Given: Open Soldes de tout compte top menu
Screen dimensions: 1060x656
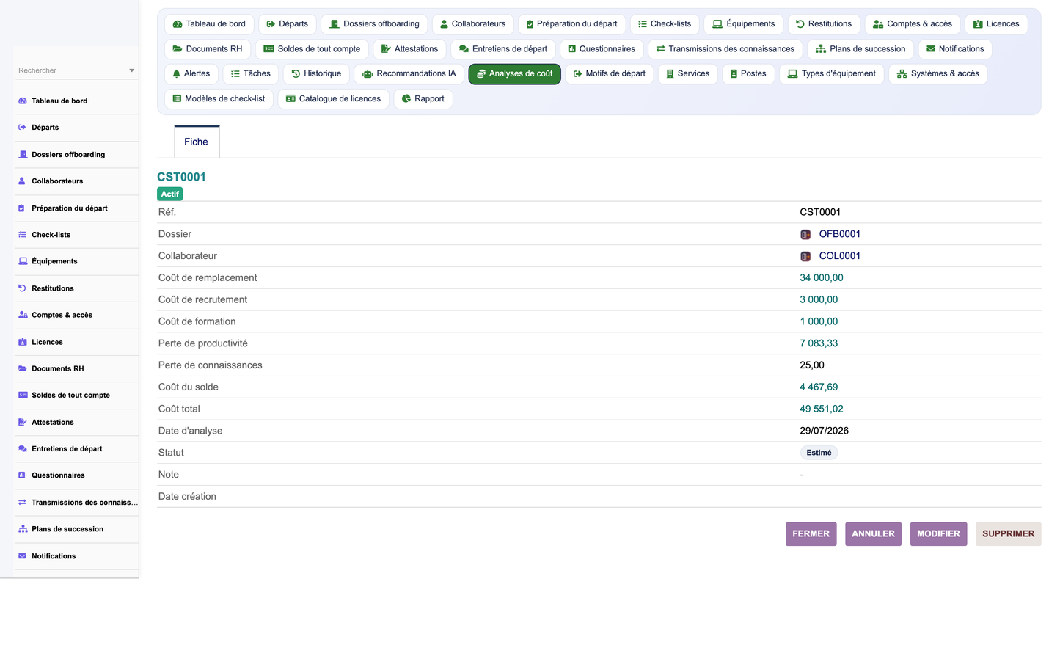Looking at the screenshot, I should coord(312,49).
